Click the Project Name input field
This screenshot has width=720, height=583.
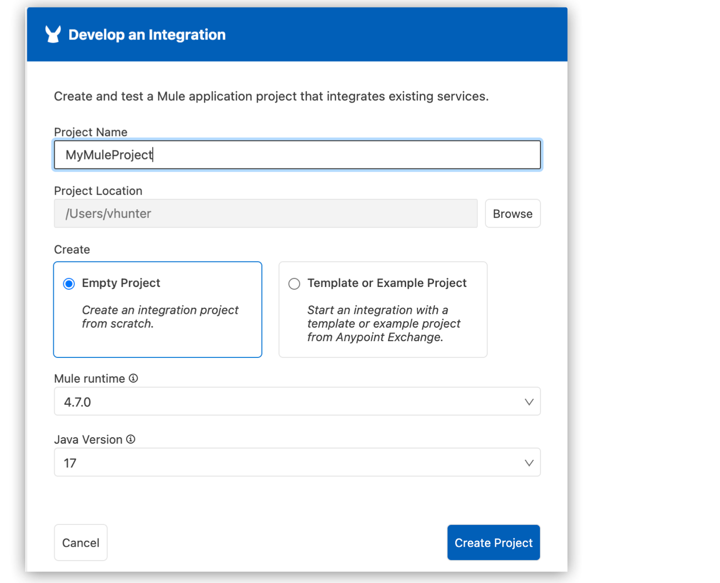coord(297,155)
